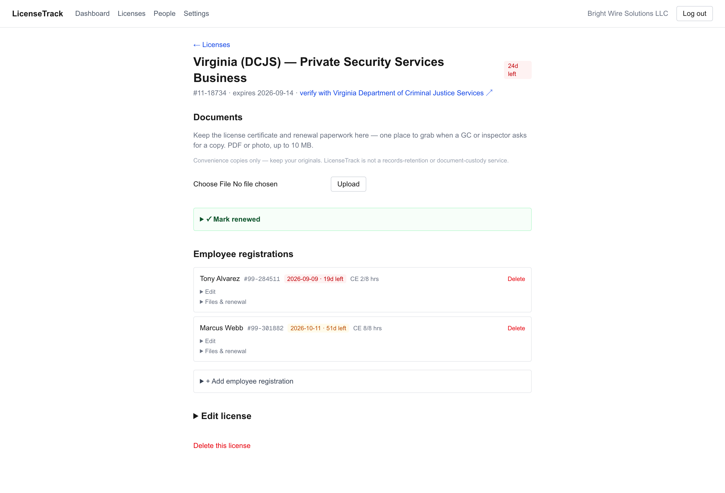Expand Files & renewal for Marcus Webb
The image size is (725, 493).
point(223,351)
